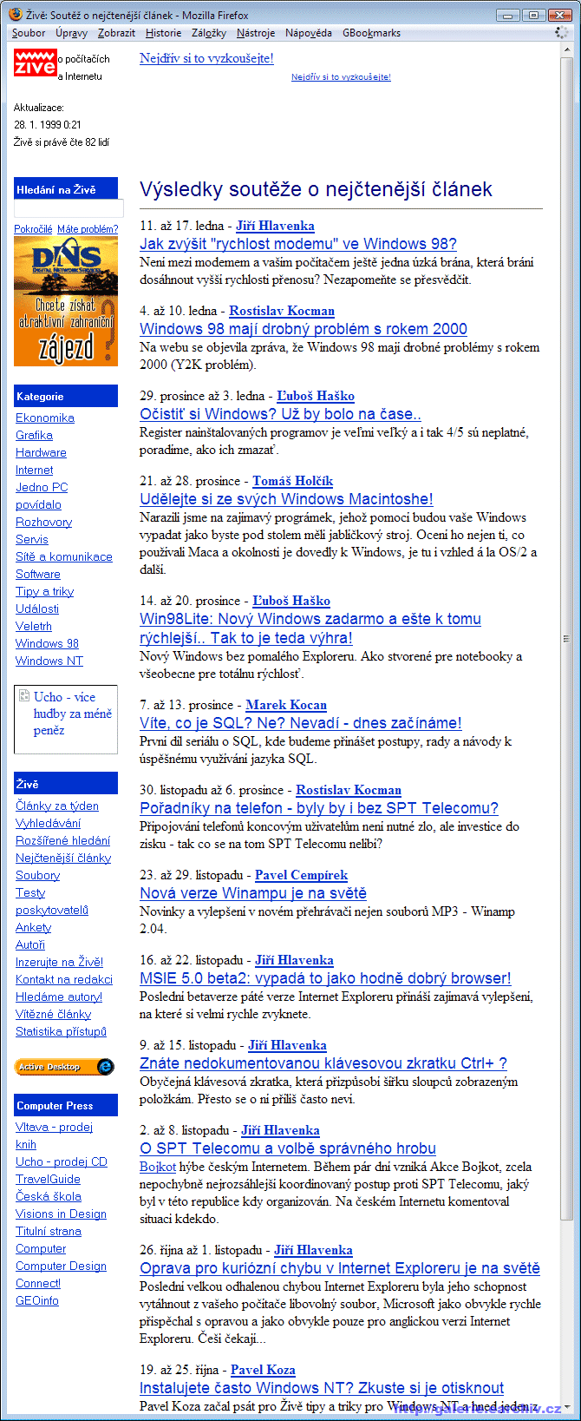Click the Active Desktop badge

pyautogui.click(x=65, y=1067)
